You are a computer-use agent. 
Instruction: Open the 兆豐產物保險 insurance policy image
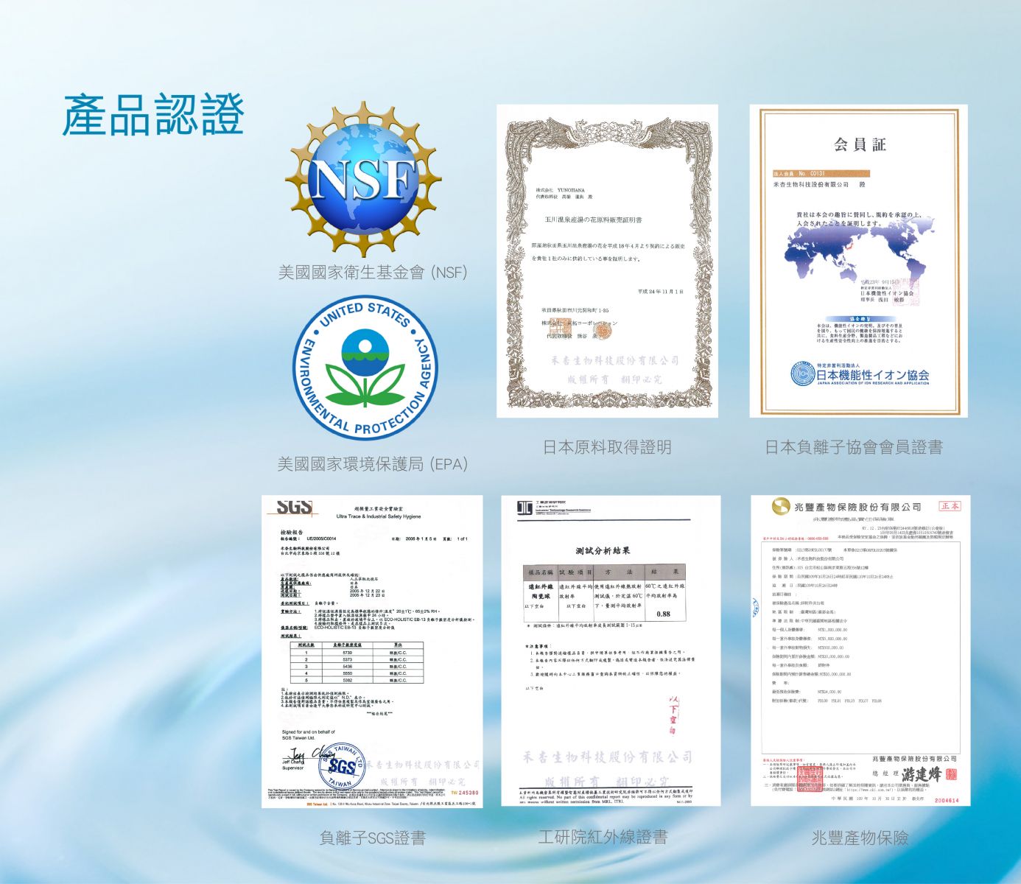coord(860,650)
